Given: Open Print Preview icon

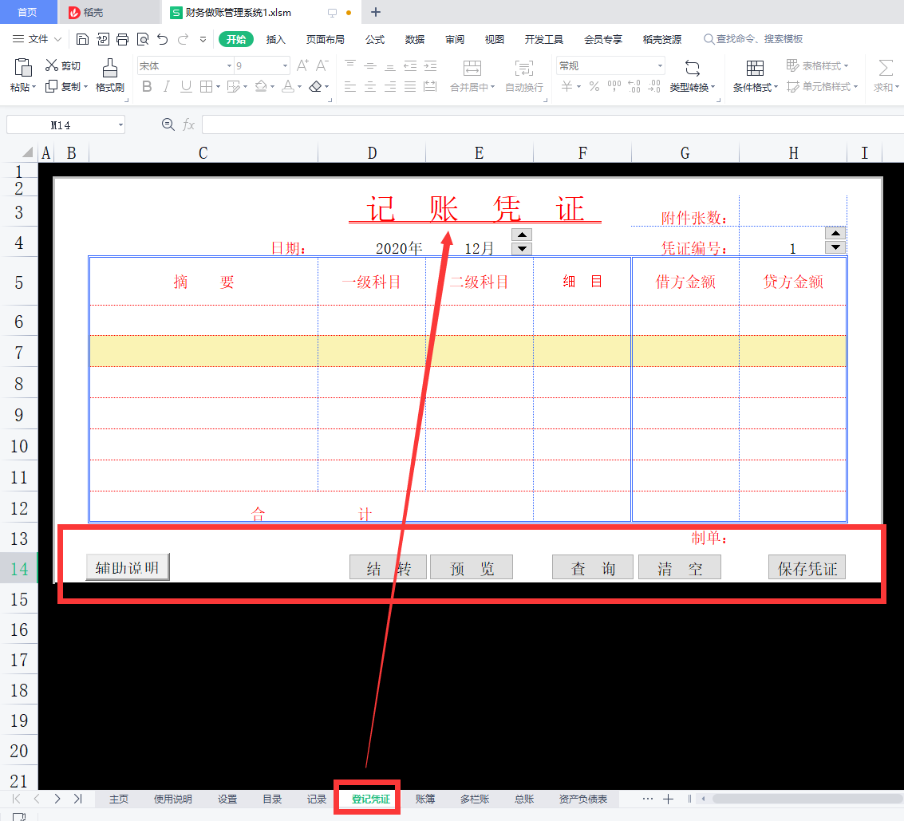Looking at the screenshot, I should coord(142,39).
